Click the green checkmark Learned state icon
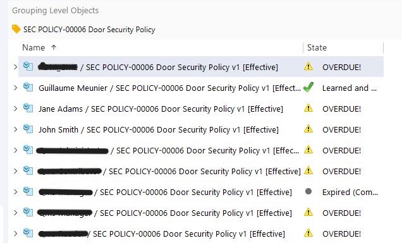The image size is (402, 243). click(308, 87)
